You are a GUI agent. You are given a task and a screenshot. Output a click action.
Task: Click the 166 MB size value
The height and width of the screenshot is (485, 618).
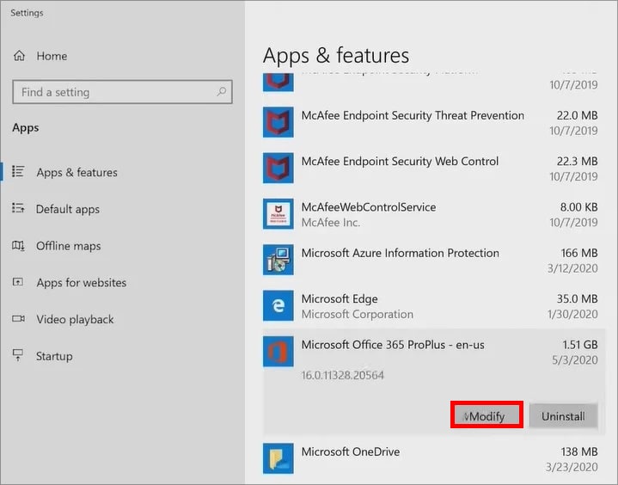click(579, 253)
